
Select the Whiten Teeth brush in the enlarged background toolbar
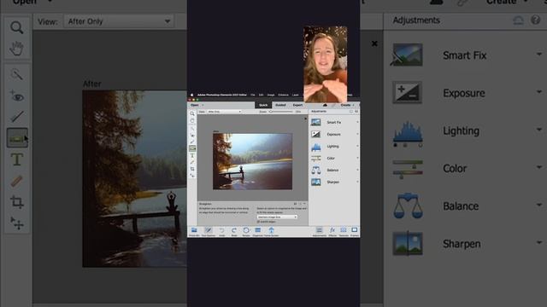pos(17,116)
